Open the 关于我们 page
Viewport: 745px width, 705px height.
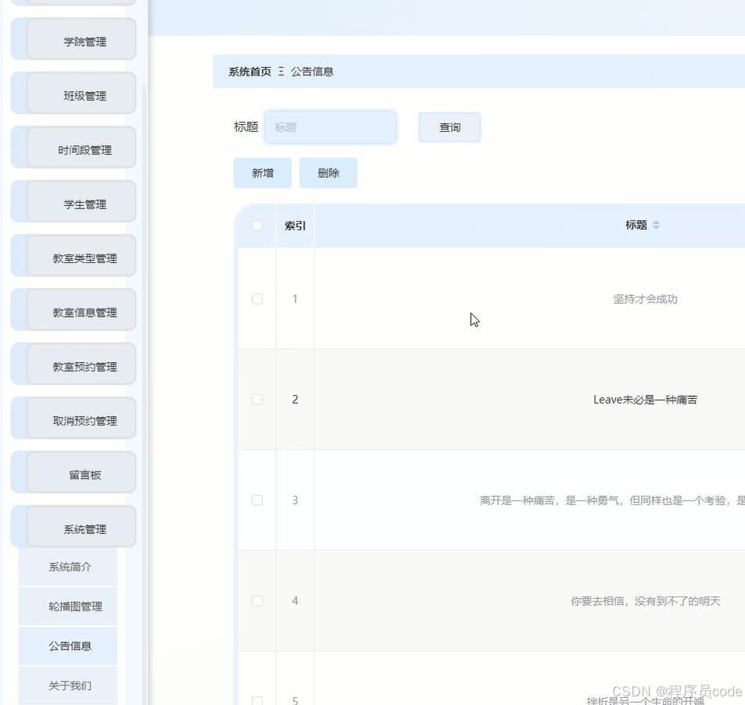(68, 685)
